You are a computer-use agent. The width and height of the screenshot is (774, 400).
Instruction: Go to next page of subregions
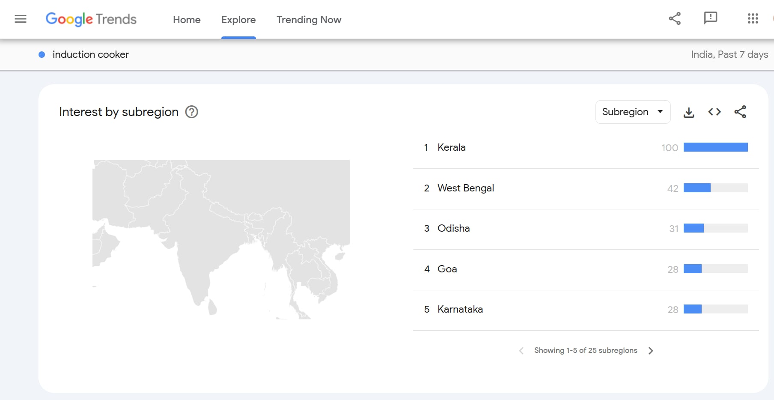point(651,351)
